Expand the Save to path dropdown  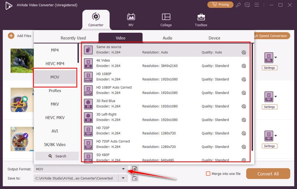pos(123,178)
